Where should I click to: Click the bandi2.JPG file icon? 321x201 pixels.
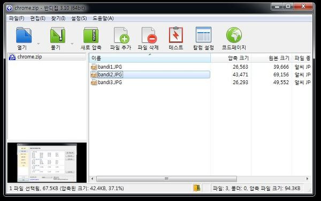94,75
